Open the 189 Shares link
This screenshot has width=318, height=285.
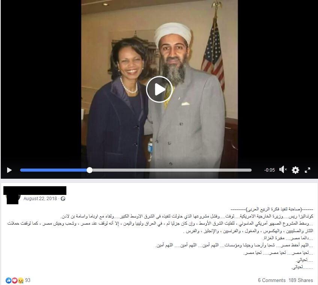(301, 280)
